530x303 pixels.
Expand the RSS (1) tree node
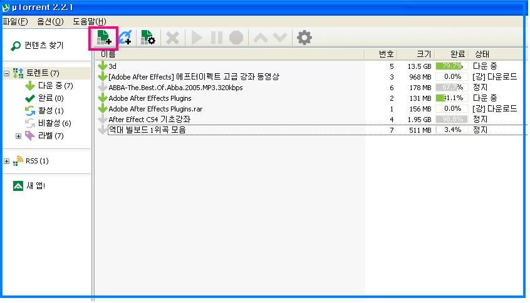click(6, 161)
